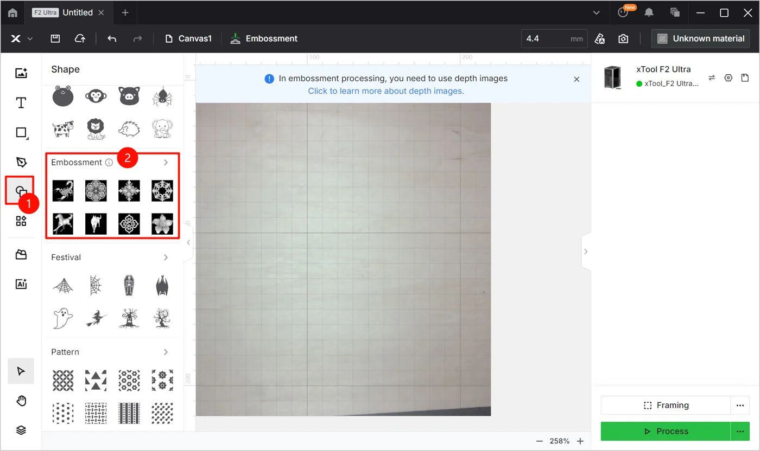
Task: Zoom in with the plus button
Action: coord(580,441)
